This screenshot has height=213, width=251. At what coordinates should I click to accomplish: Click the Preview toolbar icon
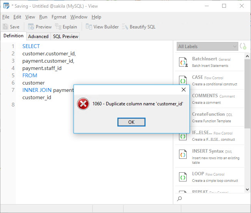31,27
